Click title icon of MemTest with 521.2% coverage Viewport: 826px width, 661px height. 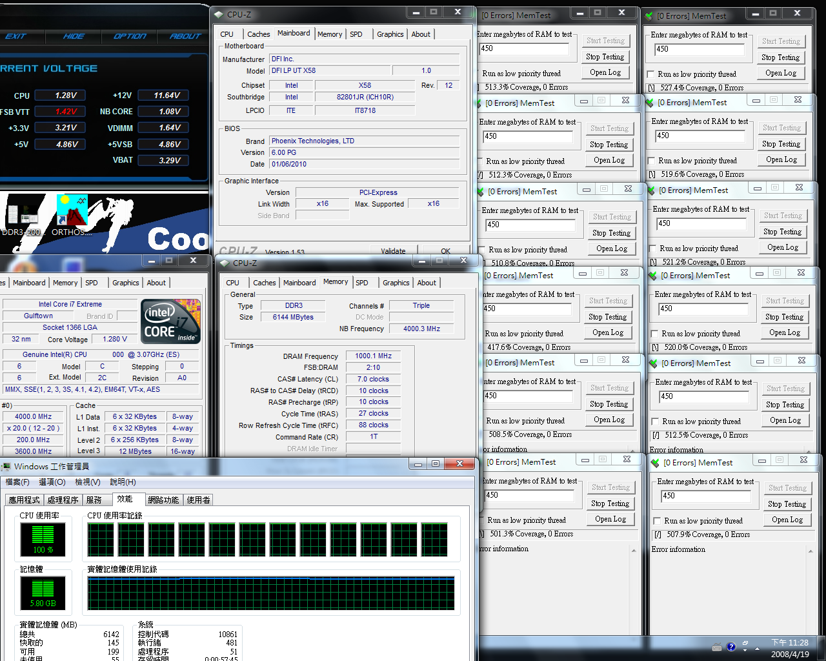652,190
